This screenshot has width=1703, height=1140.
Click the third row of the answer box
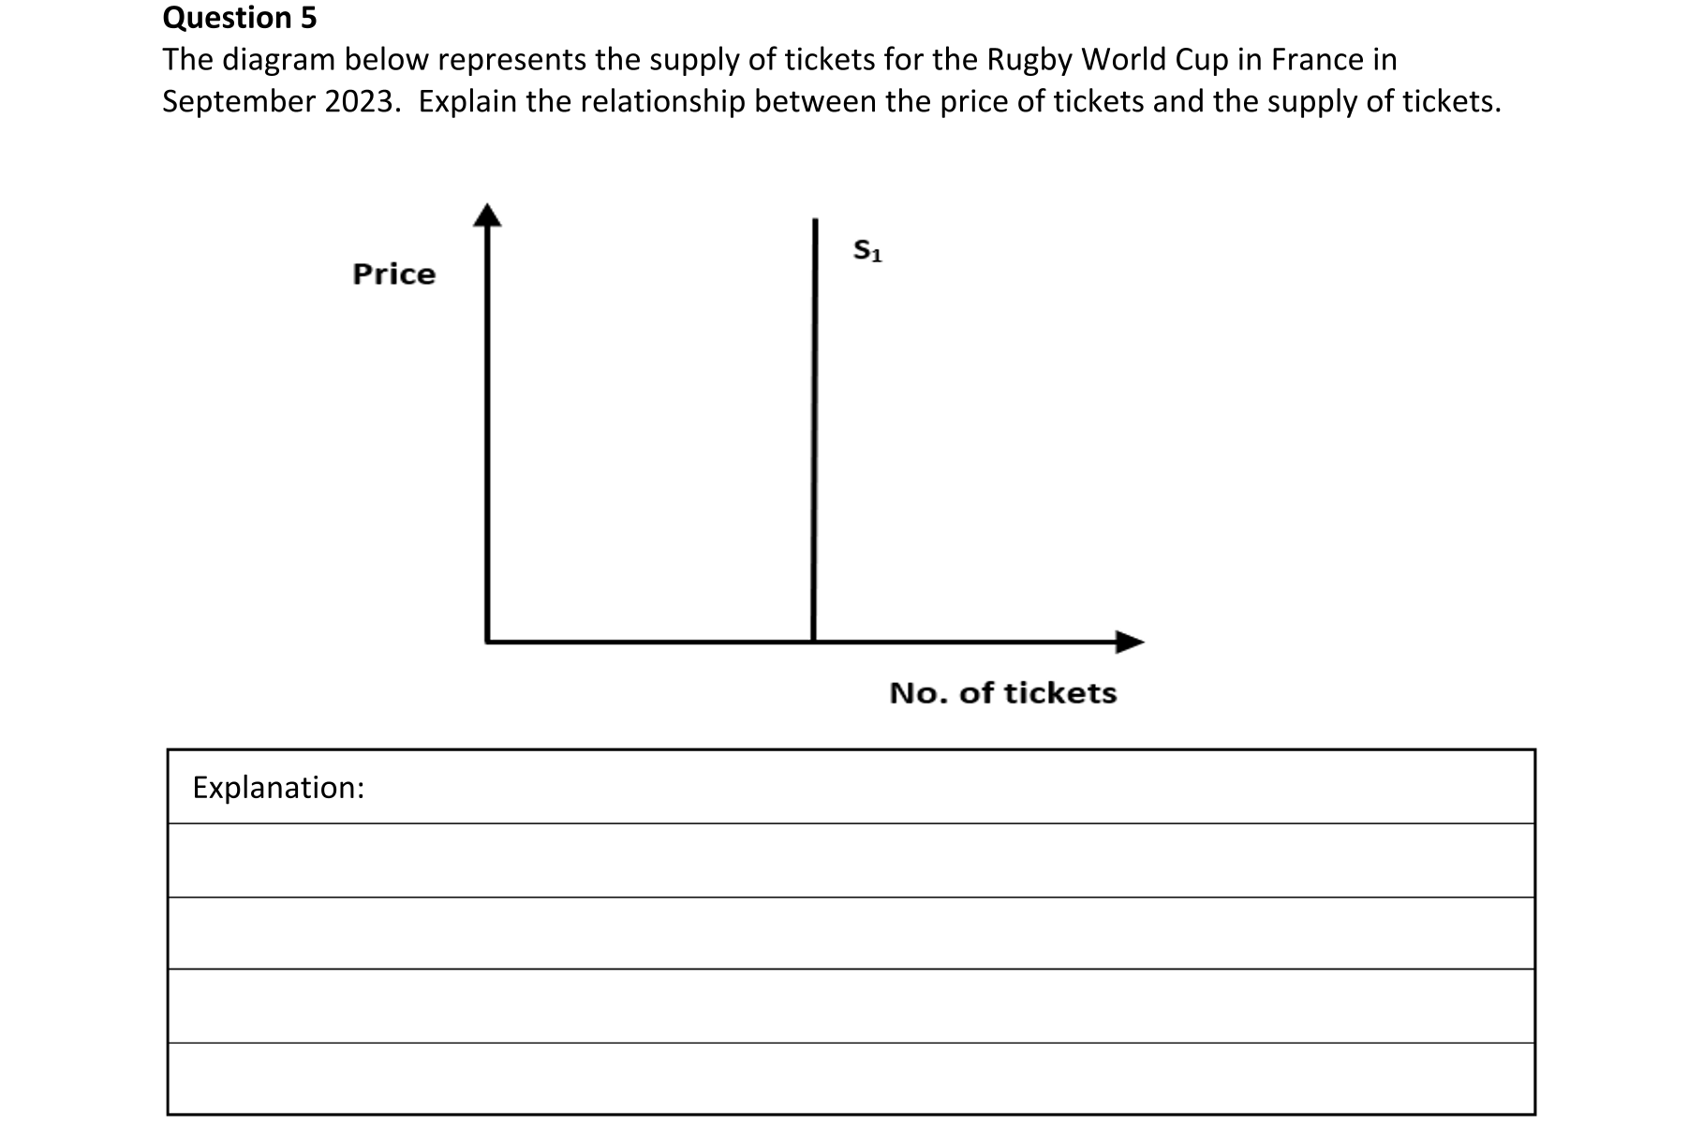(851, 933)
